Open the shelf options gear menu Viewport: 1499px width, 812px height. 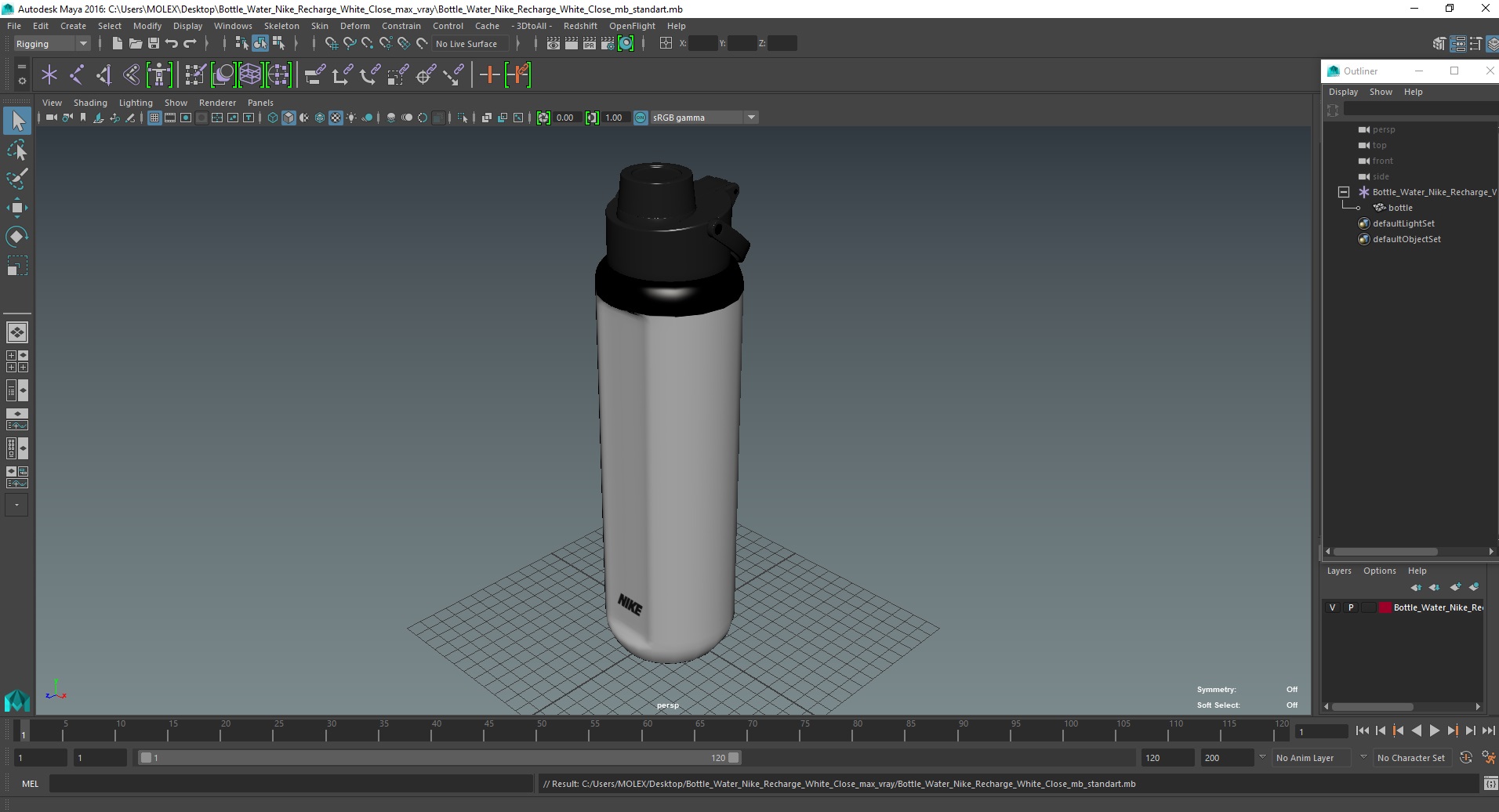pyautogui.click(x=21, y=81)
